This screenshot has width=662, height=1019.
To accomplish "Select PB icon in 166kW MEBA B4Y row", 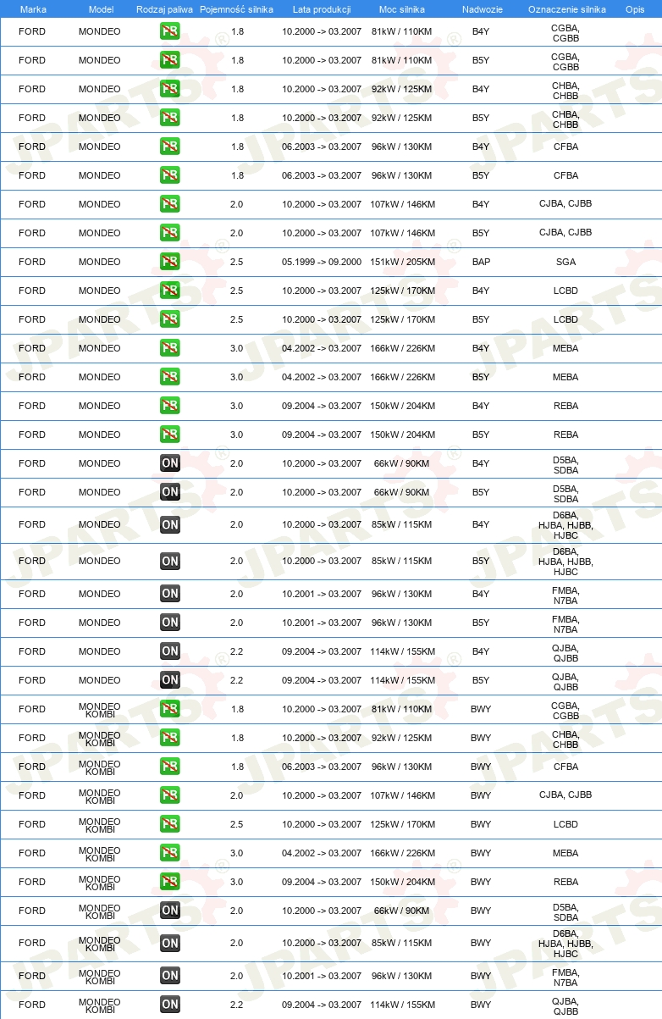I will point(170,349).
